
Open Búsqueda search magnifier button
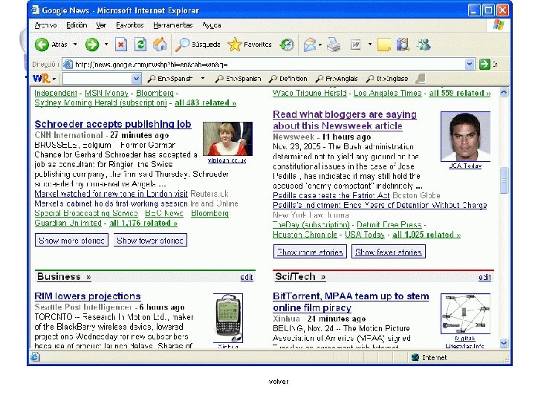coord(198,45)
